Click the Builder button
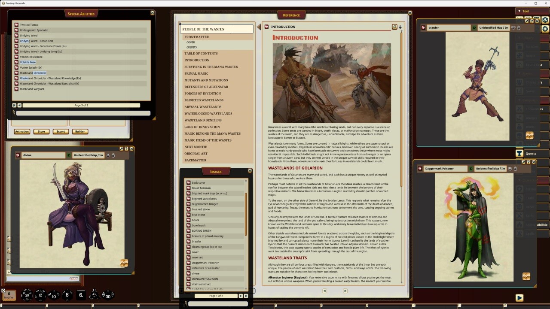 pyautogui.click(x=80, y=131)
